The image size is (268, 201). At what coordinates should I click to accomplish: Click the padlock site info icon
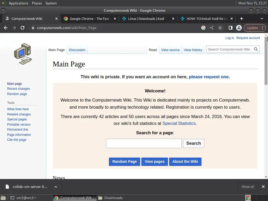33,28
